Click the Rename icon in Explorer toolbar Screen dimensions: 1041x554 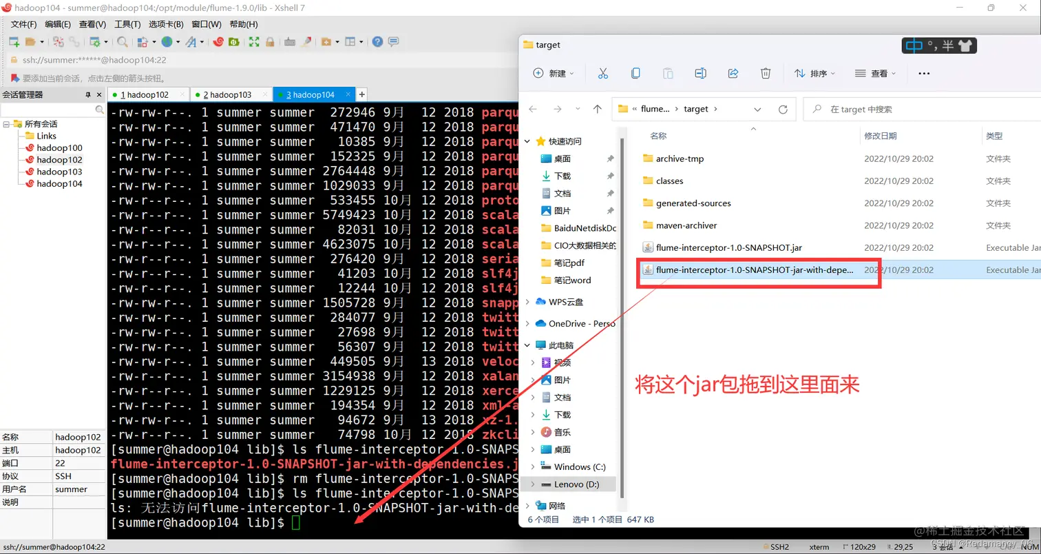(700, 73)
